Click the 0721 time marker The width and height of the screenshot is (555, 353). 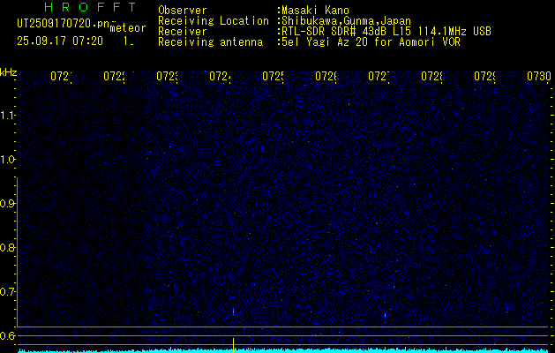61,76
